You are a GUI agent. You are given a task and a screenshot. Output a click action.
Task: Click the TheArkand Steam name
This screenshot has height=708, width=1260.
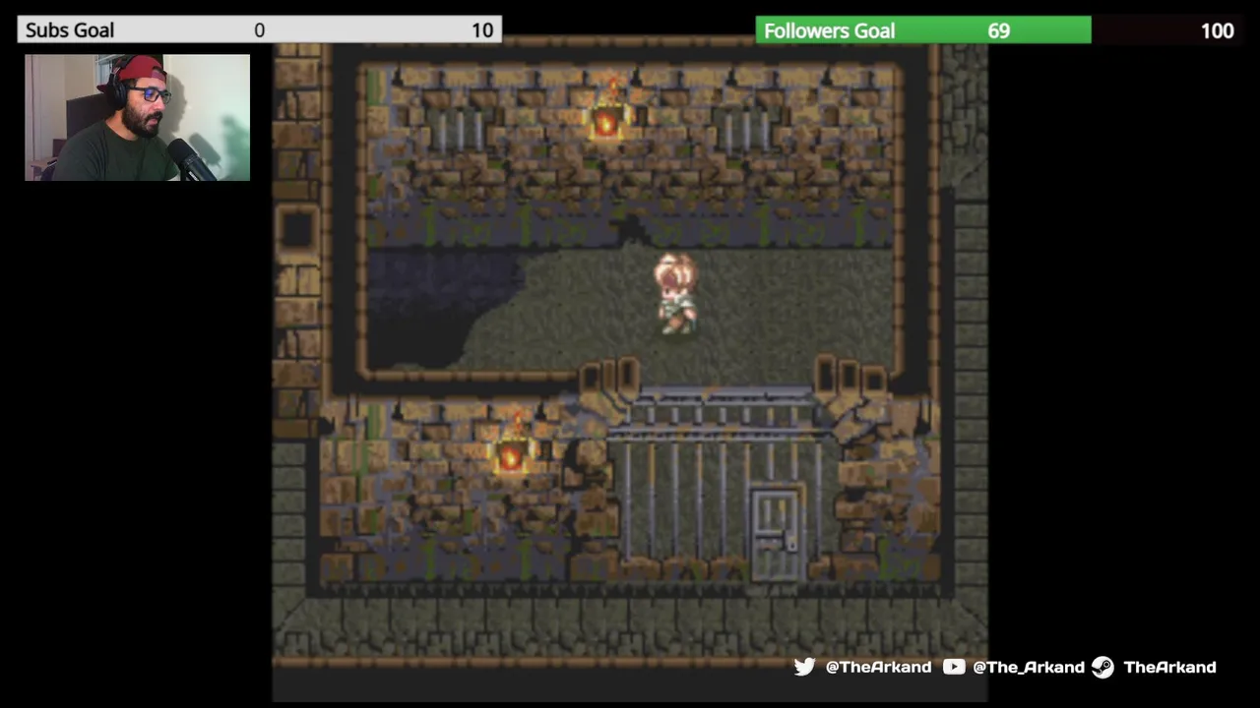click(x=1169, y=667)
